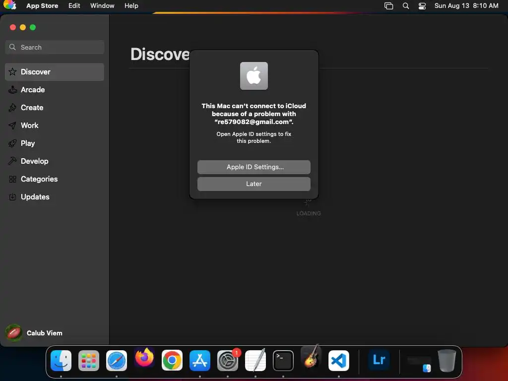Open the Categories grid icon
This screenshot has height=381, width=508.
tap(12, 179)
